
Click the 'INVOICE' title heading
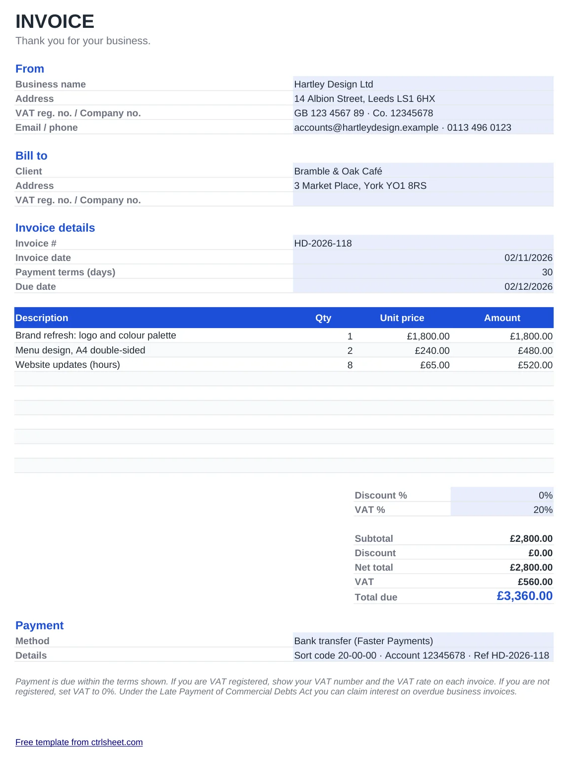pos(55,21)
